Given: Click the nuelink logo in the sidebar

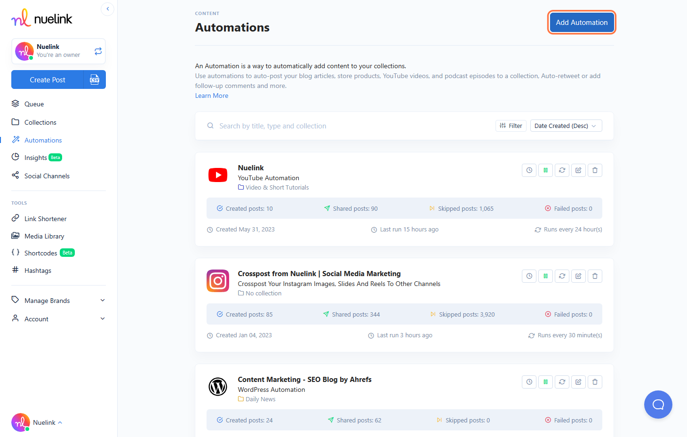Looking at the screenshot, I should pyautogui.click(x=42, y=18).
